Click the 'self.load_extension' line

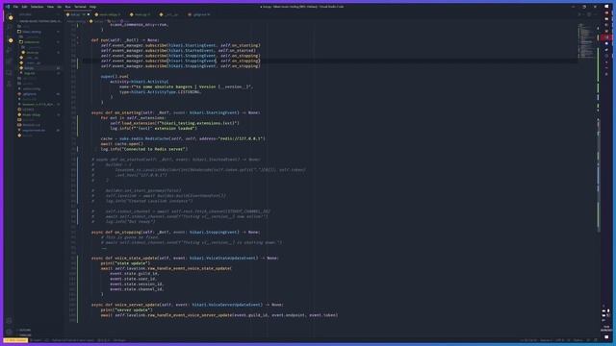tap(174, 123)
